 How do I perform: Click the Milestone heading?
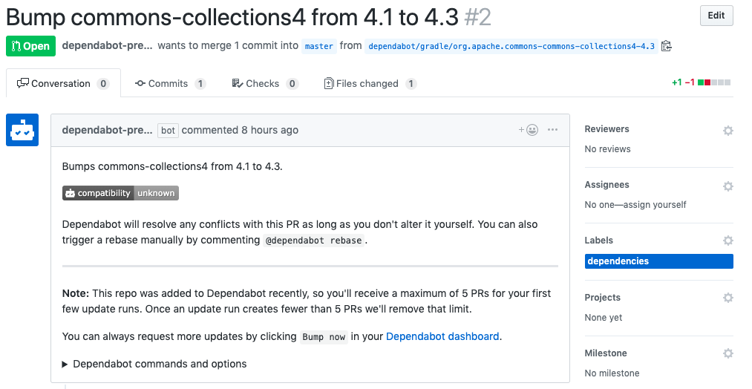coord(606,353)
